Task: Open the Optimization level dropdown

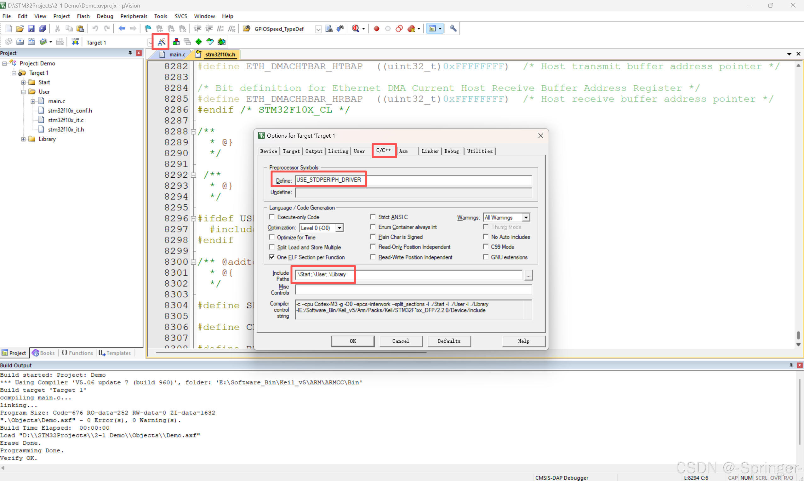Action: pos(339,228)
